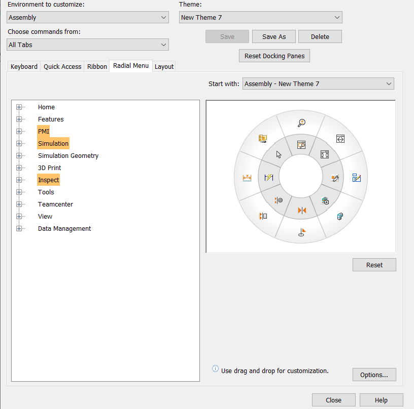This screenshot has height=409, width=414.
Task: Click the magnifier Zoom icon in radial menu
Action: pyautogui.click(x=301, y=122)
